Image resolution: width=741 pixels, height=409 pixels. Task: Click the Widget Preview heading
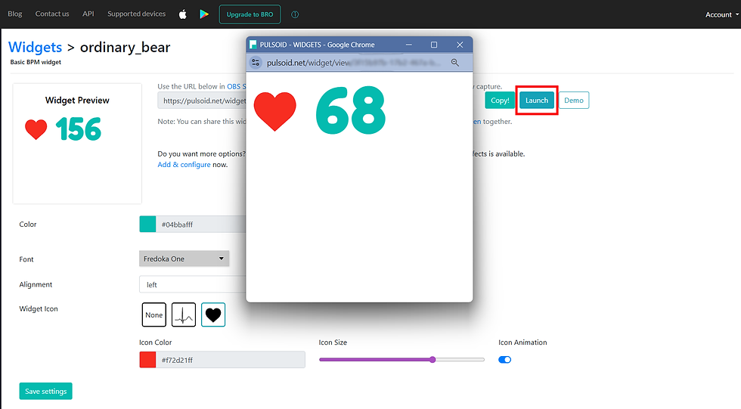click(x=77, y=100)
